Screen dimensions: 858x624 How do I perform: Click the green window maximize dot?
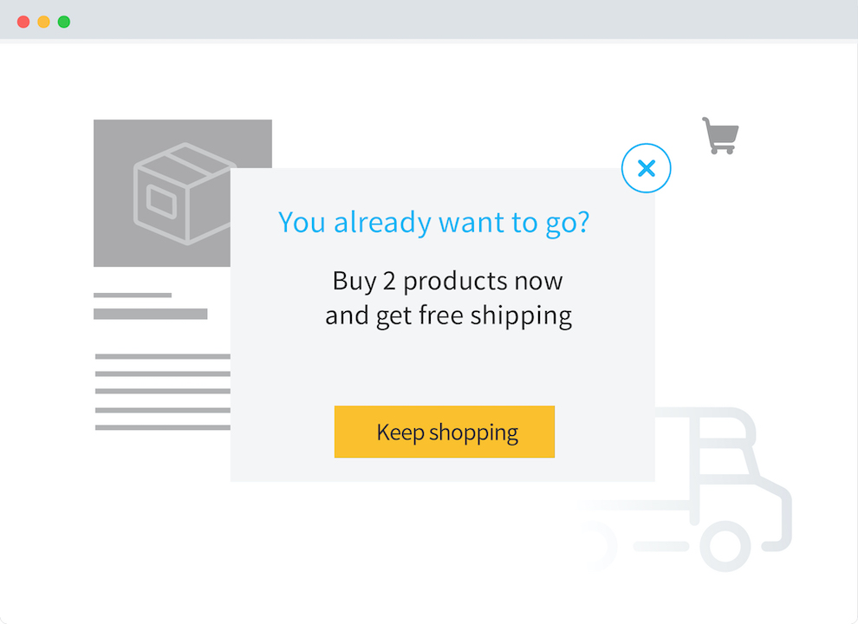[x=64, y=22]
